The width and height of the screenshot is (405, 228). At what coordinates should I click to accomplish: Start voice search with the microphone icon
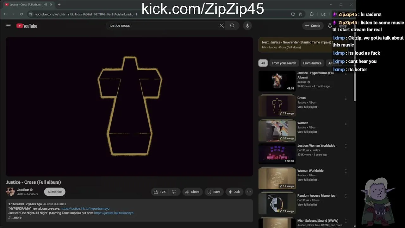(247, 26)
